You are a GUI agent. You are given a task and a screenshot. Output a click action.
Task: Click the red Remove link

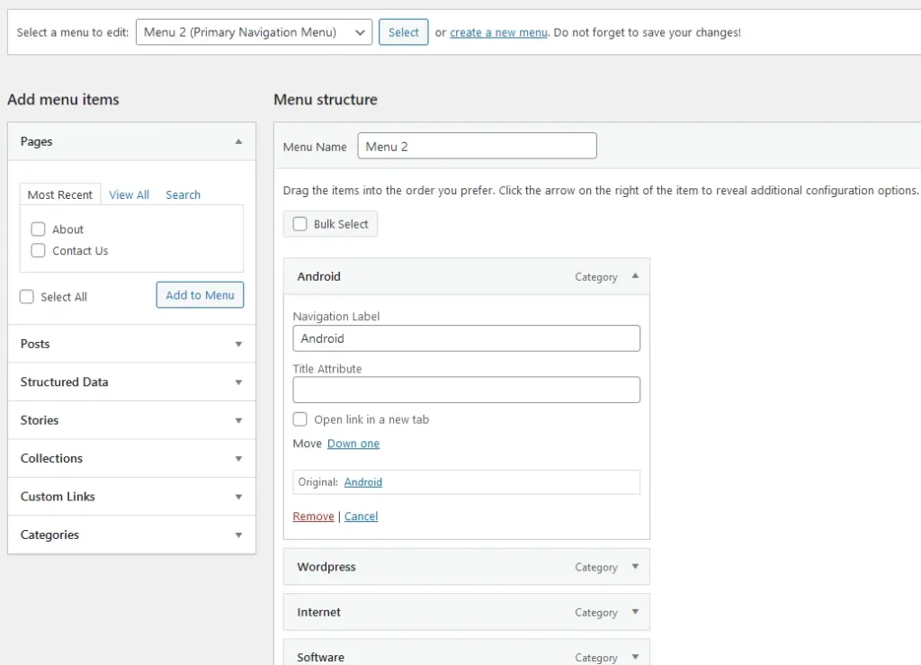313,517
